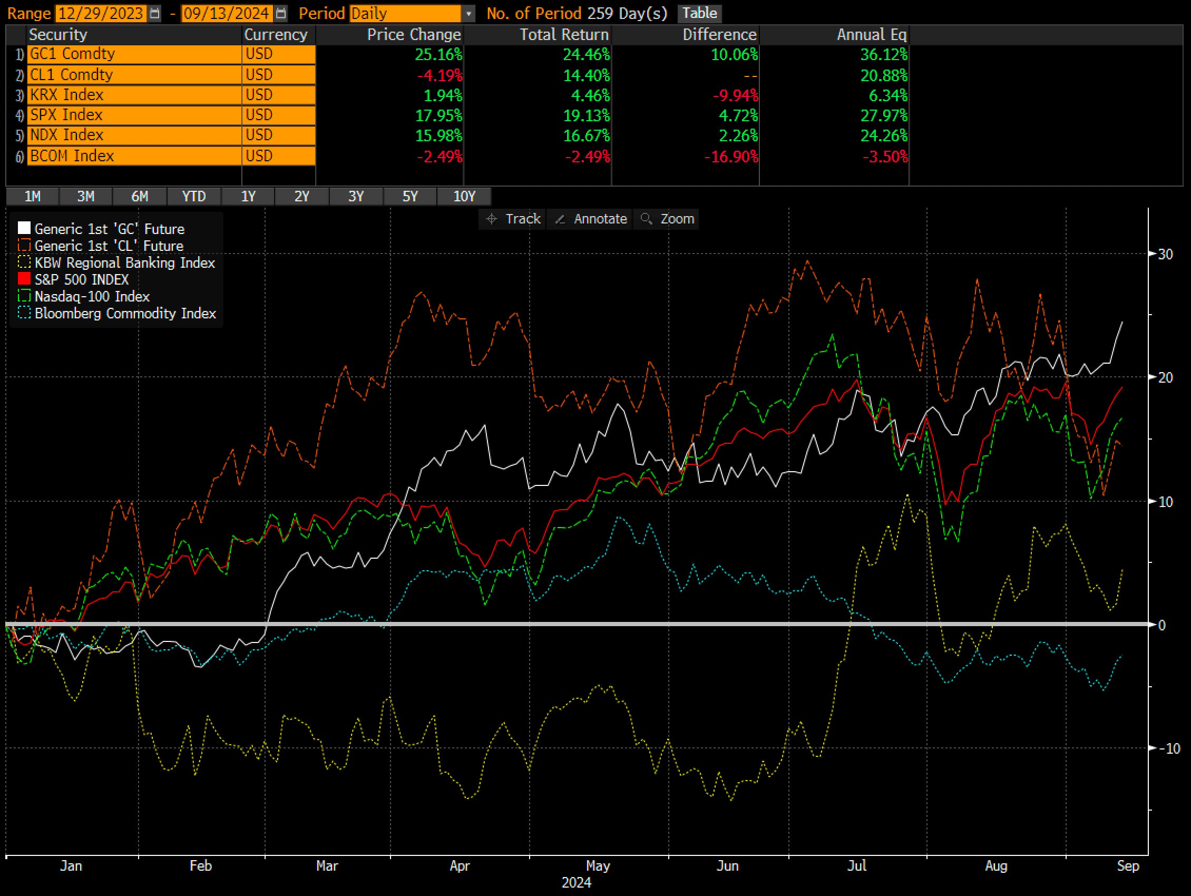Click the BCOM Index security field
The height and width of the screenshot is (896, 1191).
pyautogui.click(x=134, y=156)
